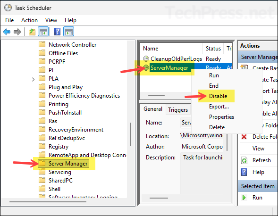The image size is (278, 216).
Task: Select the Power Efficiency Diagnostics folder
Action: [x=84, y=96]
